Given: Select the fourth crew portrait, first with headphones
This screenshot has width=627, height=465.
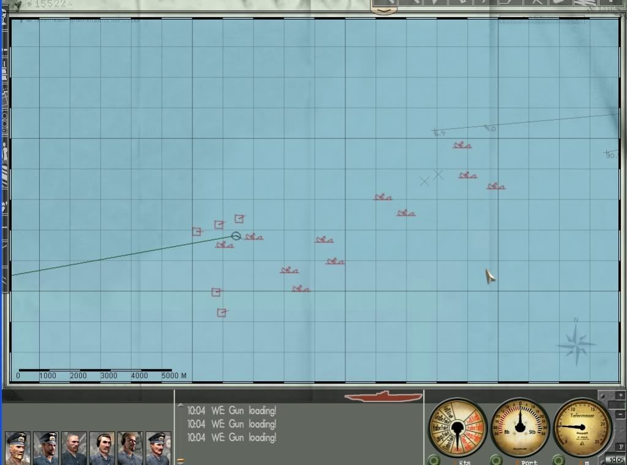Looking at the screenshot, I should click(x=102, y=448).
